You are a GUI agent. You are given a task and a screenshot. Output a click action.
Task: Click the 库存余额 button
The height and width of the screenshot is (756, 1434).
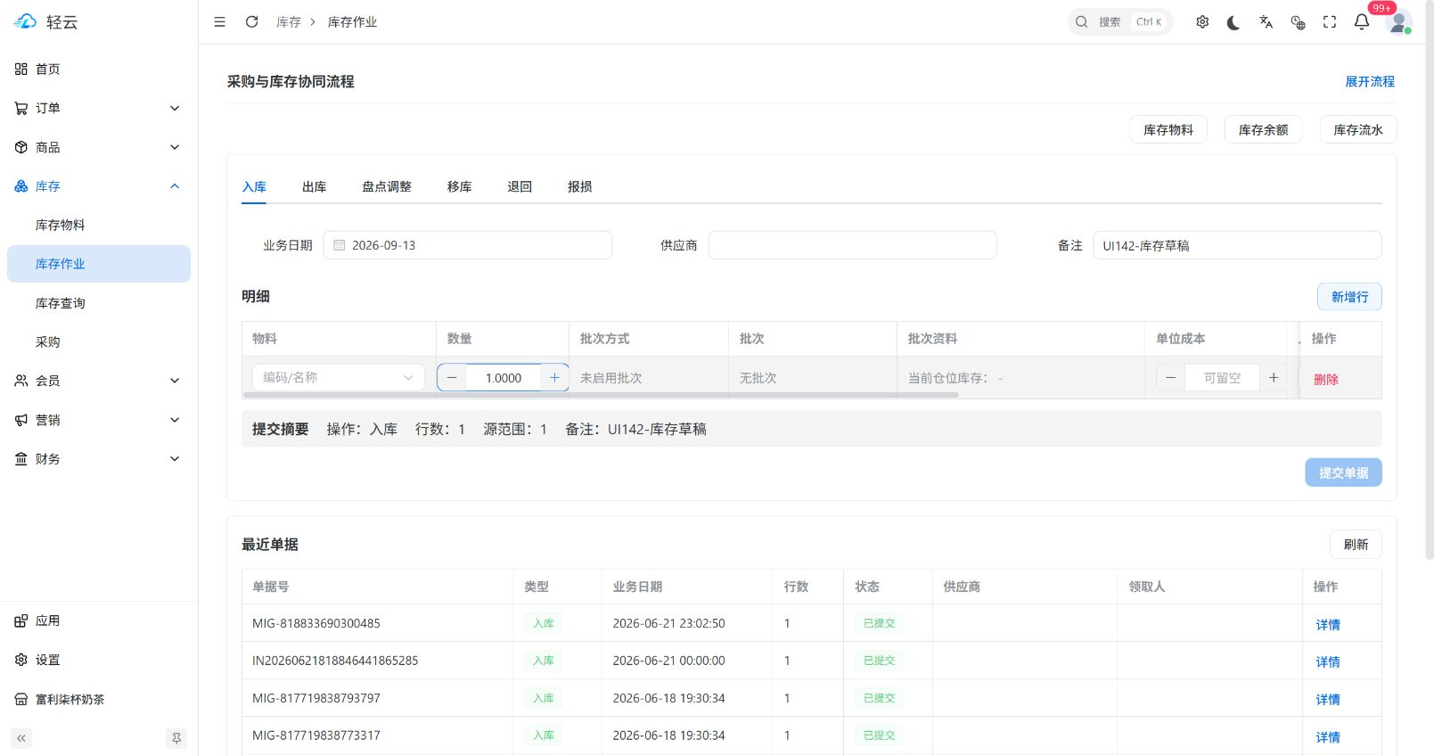tap(1263, 129)
